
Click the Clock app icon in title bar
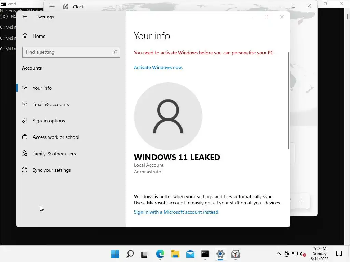click(x=66, y=6)
